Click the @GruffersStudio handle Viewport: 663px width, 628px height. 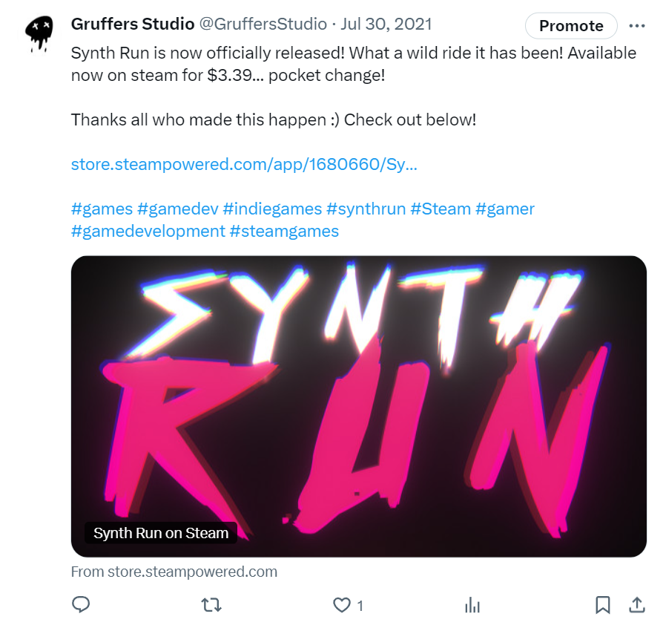pyautogui.click(x=263, y=24)
